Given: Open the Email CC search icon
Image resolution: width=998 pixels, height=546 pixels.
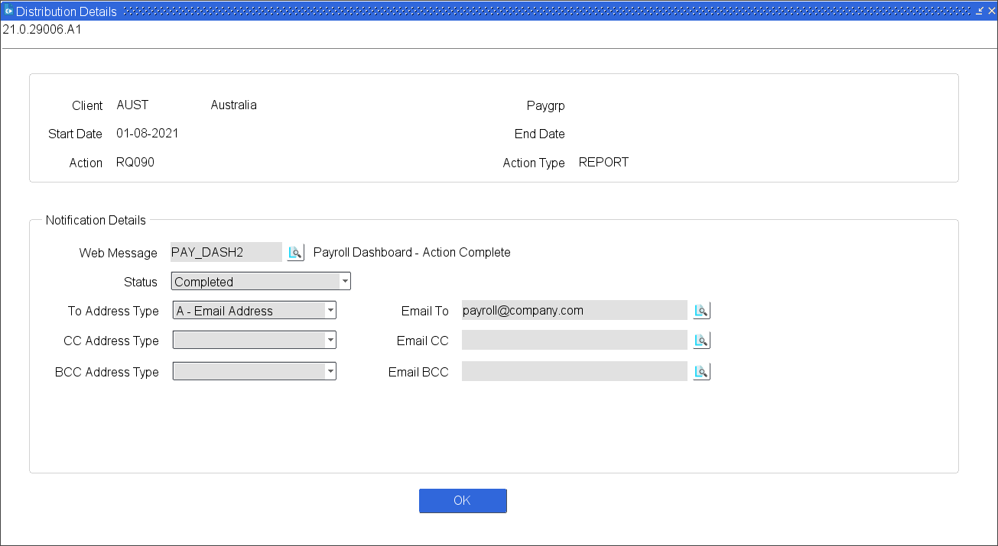Looking at the screenshot, I should click(701, 341).
